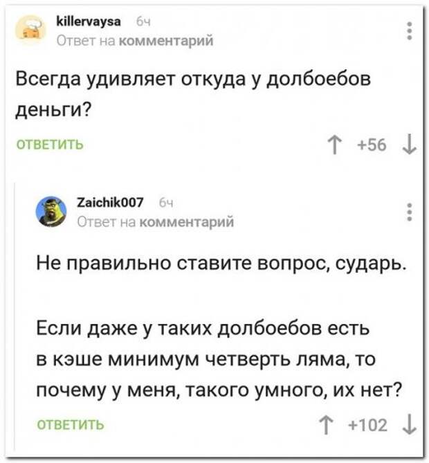Click the 6ч timestamp beside killervaysa
429x463 pixels.
143,22
